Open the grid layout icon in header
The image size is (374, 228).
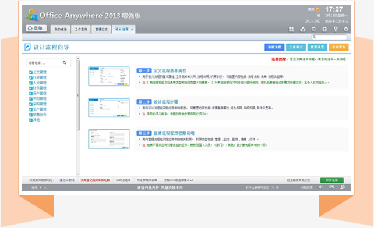291,29
